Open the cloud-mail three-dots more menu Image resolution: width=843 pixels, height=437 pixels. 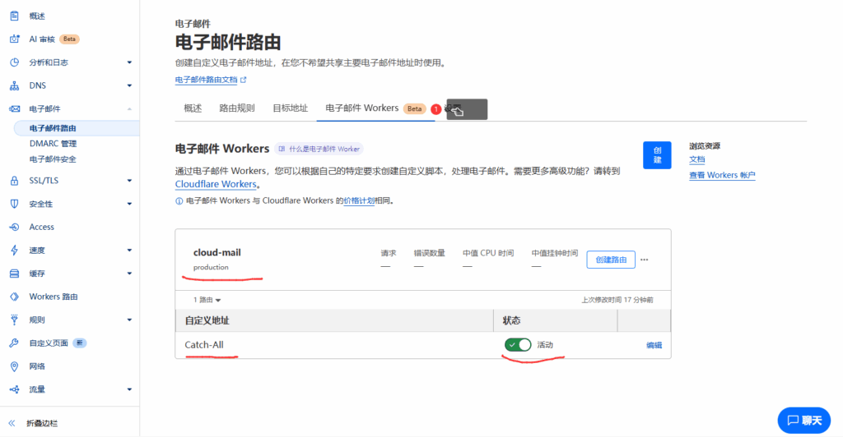click(x=645, y=260)
